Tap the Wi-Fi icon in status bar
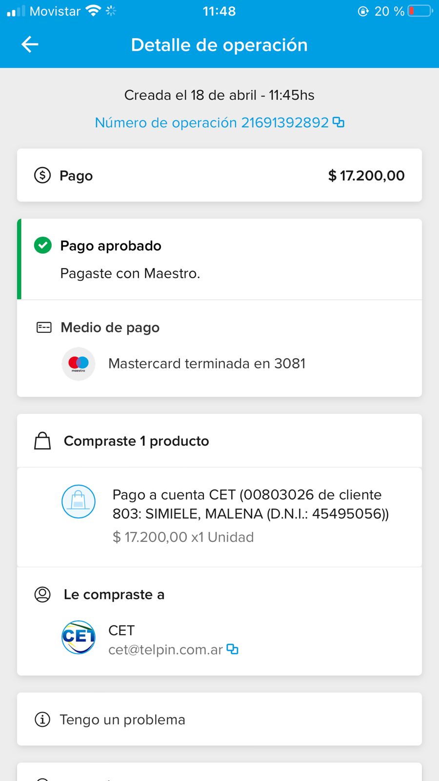Screen dimensions: 439x781 coord(93,11)
